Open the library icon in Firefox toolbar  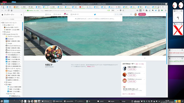point(137,10)
